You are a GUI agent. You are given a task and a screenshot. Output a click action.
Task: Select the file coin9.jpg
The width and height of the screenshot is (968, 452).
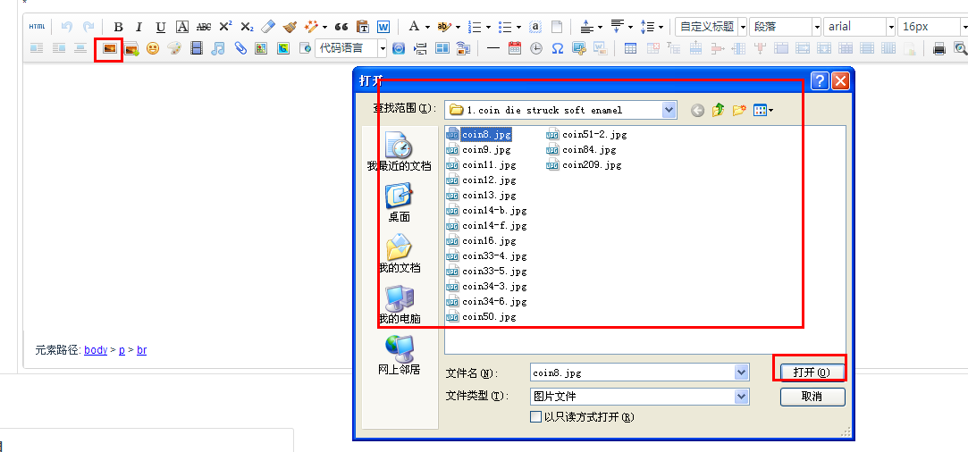(x=478, y=149)
